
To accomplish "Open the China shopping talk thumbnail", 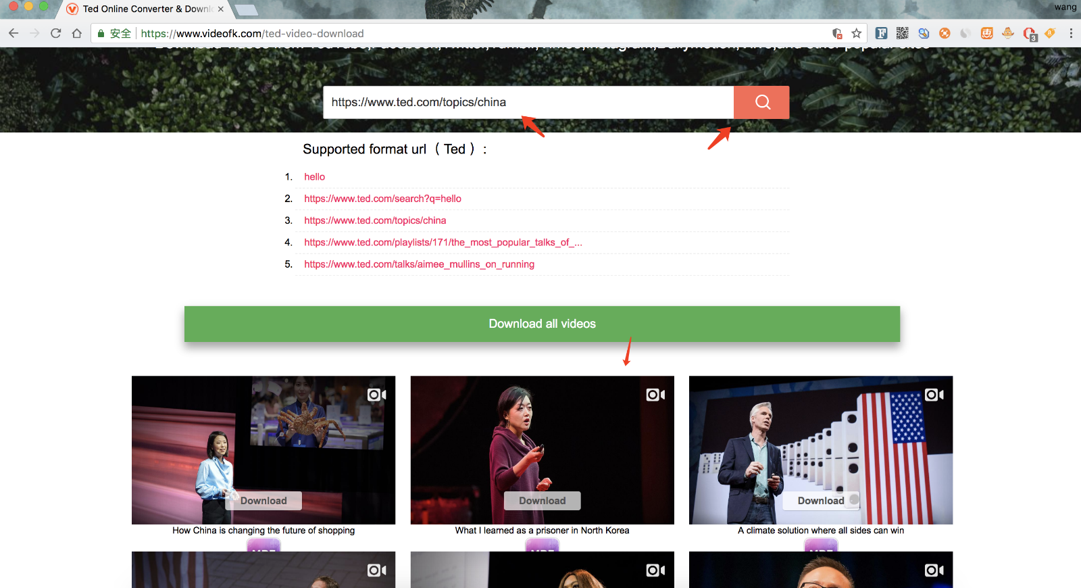I will coord(263,450).
